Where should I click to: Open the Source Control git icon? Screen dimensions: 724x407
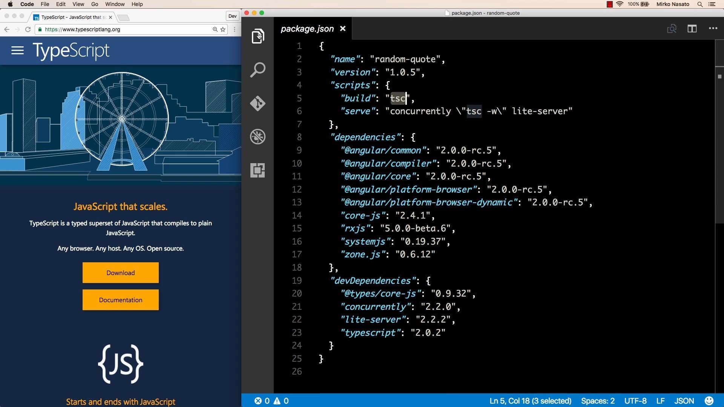coord(258,103)
